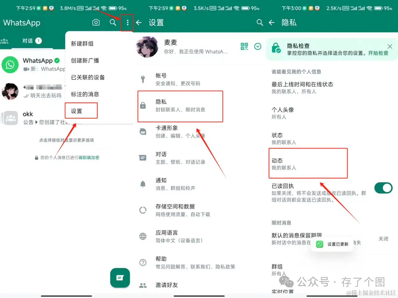Open the chat with 明天出去玩吗
398x298 pixels.
pos(33,91)
